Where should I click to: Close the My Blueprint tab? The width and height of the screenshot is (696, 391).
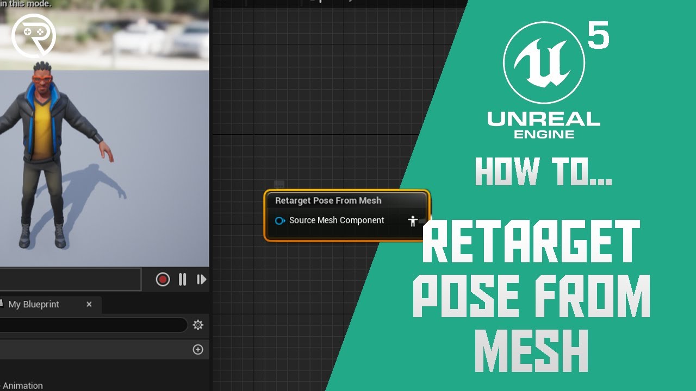[89, 305]
